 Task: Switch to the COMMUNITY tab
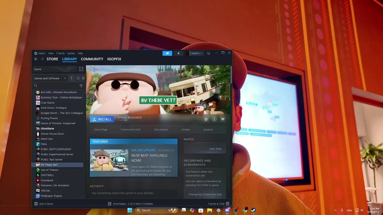[x=92, y=59]
